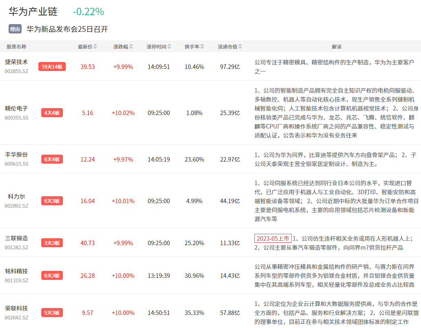Sort by 换手率 column arrows
The width and height of the screenshot is (421, 328).
coord(202,47)
